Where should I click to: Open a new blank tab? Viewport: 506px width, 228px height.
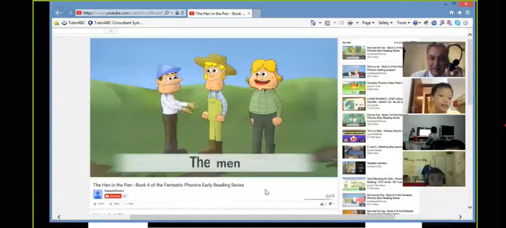coord(256,14)
